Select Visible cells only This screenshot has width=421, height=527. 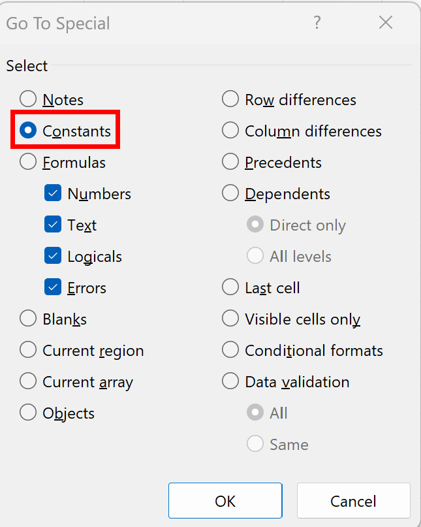coord(230,319)
